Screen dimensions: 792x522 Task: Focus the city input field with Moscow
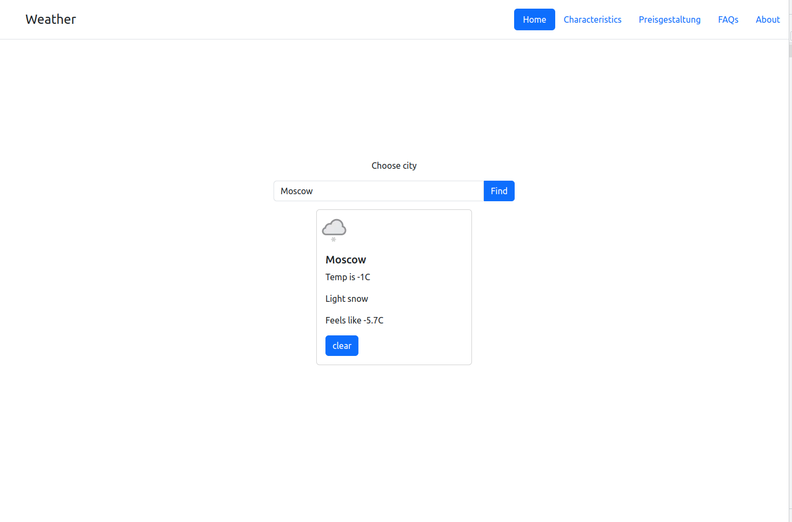[x=378, y=191]
